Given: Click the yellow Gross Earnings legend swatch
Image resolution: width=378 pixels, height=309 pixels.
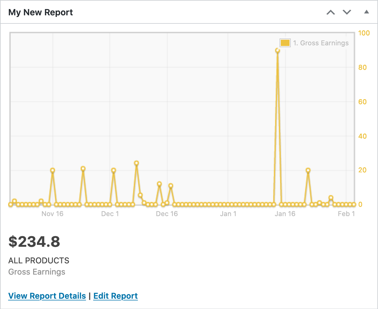Looking at the screenshot, I should pos(285,43).
